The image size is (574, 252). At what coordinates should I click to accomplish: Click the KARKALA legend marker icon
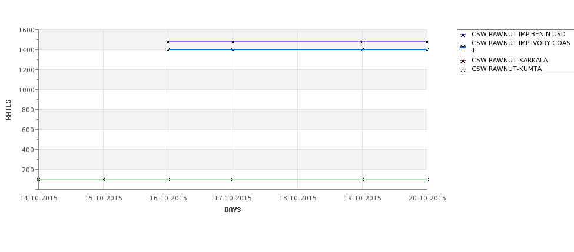(463, 61)
